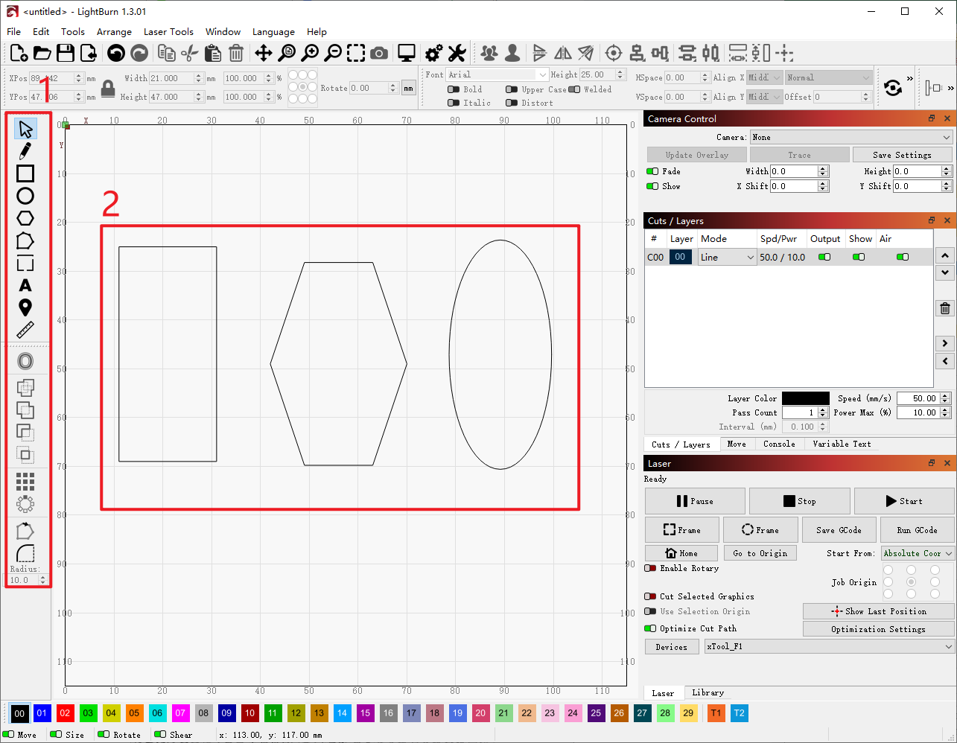Delete selection with trash icon in toolbar
This screenshot has height=743, width=957.
coord(236,53)
